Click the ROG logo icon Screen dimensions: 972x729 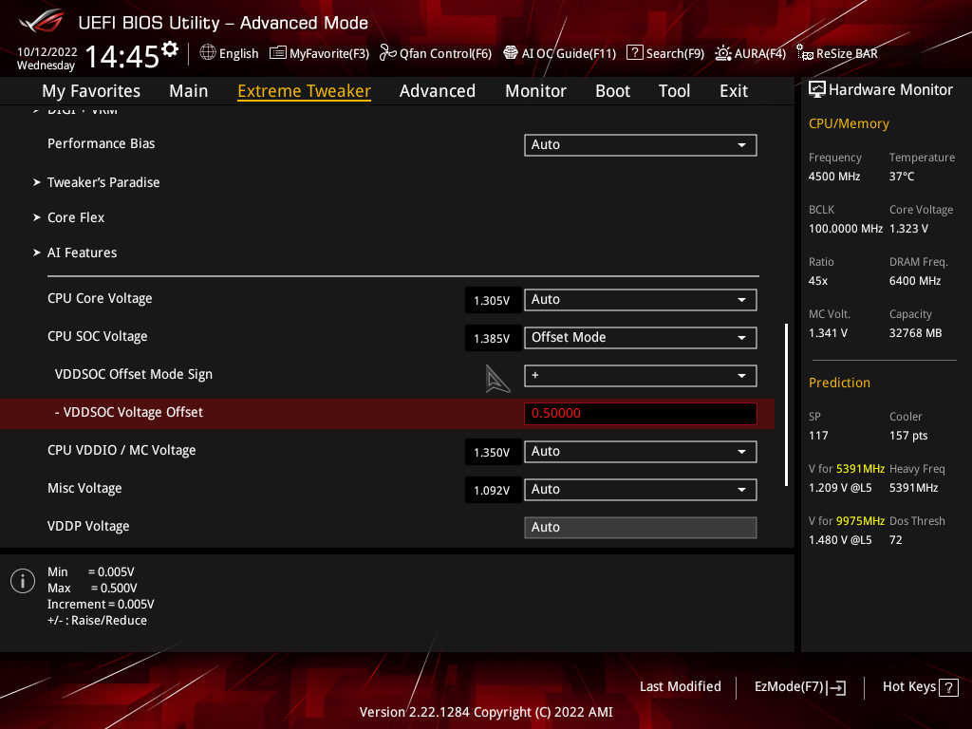point(41,21)
